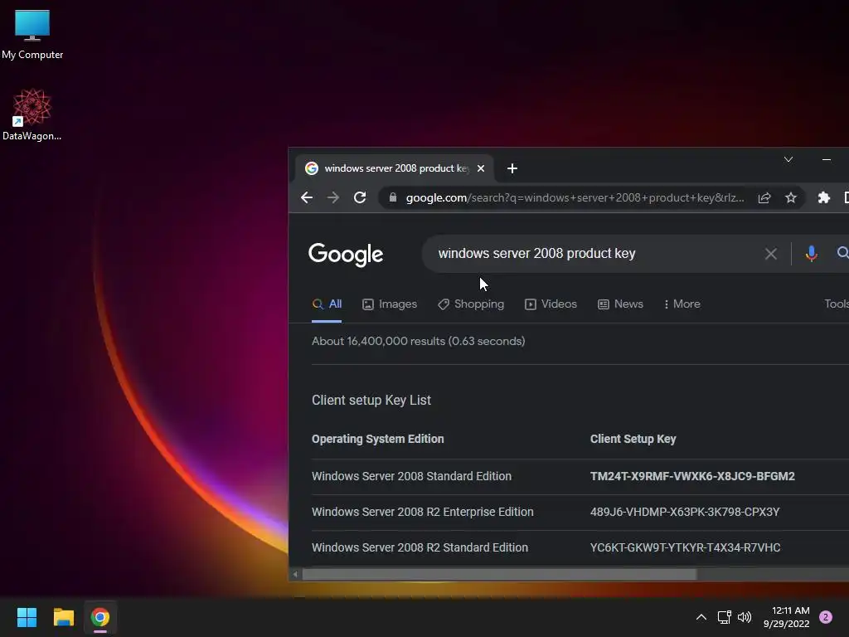This screenshot has width=849, height=637.
Task: Click the About 16,400,000 results text
Action: (x=419, y=341)
